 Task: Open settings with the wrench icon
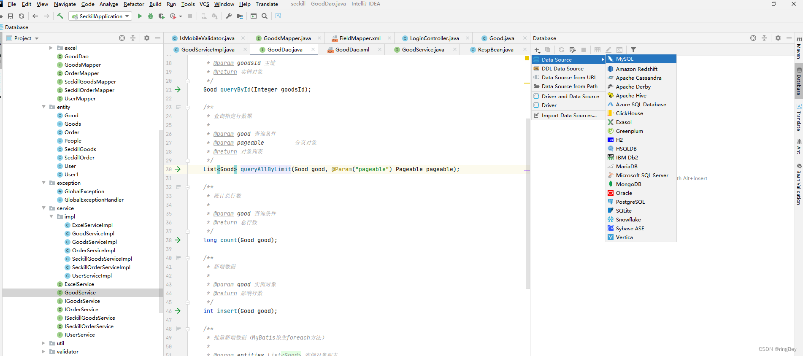pos(229,16)
